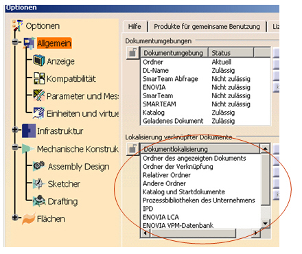Select the Drafting workbench icon
This screenshot has height=254, width=302.
coord(39,201)
